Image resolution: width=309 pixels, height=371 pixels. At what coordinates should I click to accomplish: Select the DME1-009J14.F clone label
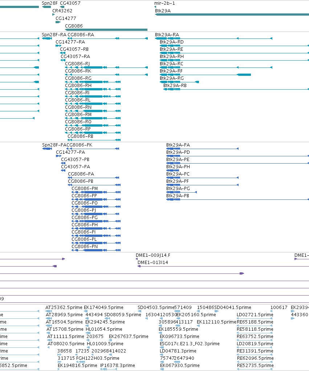coord(153,255)
